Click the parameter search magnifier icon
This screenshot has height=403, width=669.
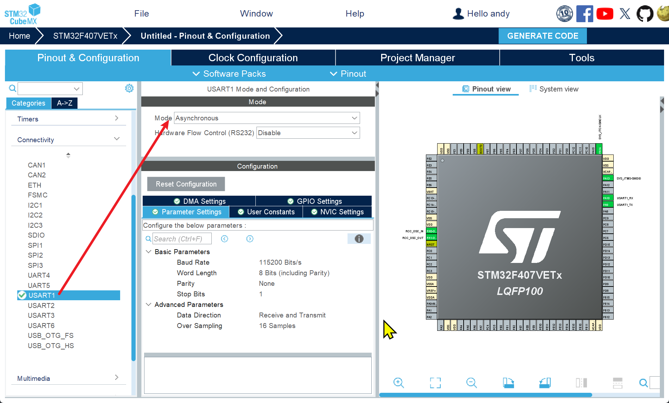coord(148,239)
